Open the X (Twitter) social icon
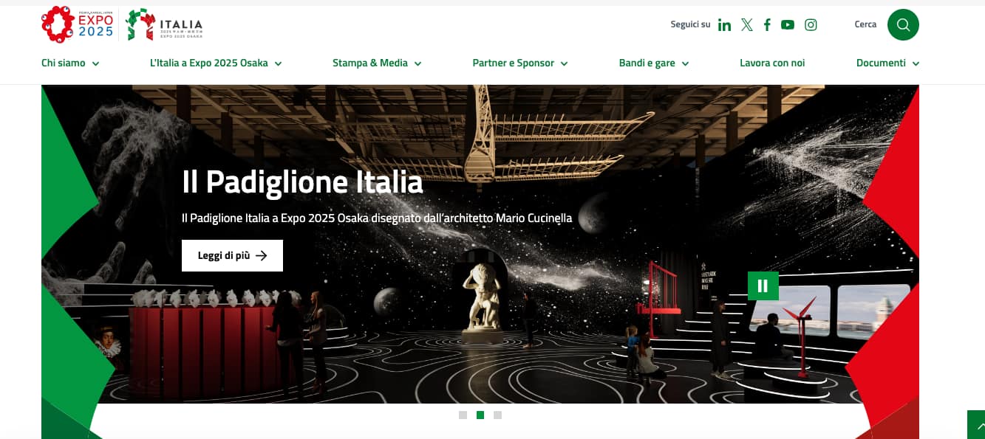Viewport: 985px width, 439px height. (747, 25)
